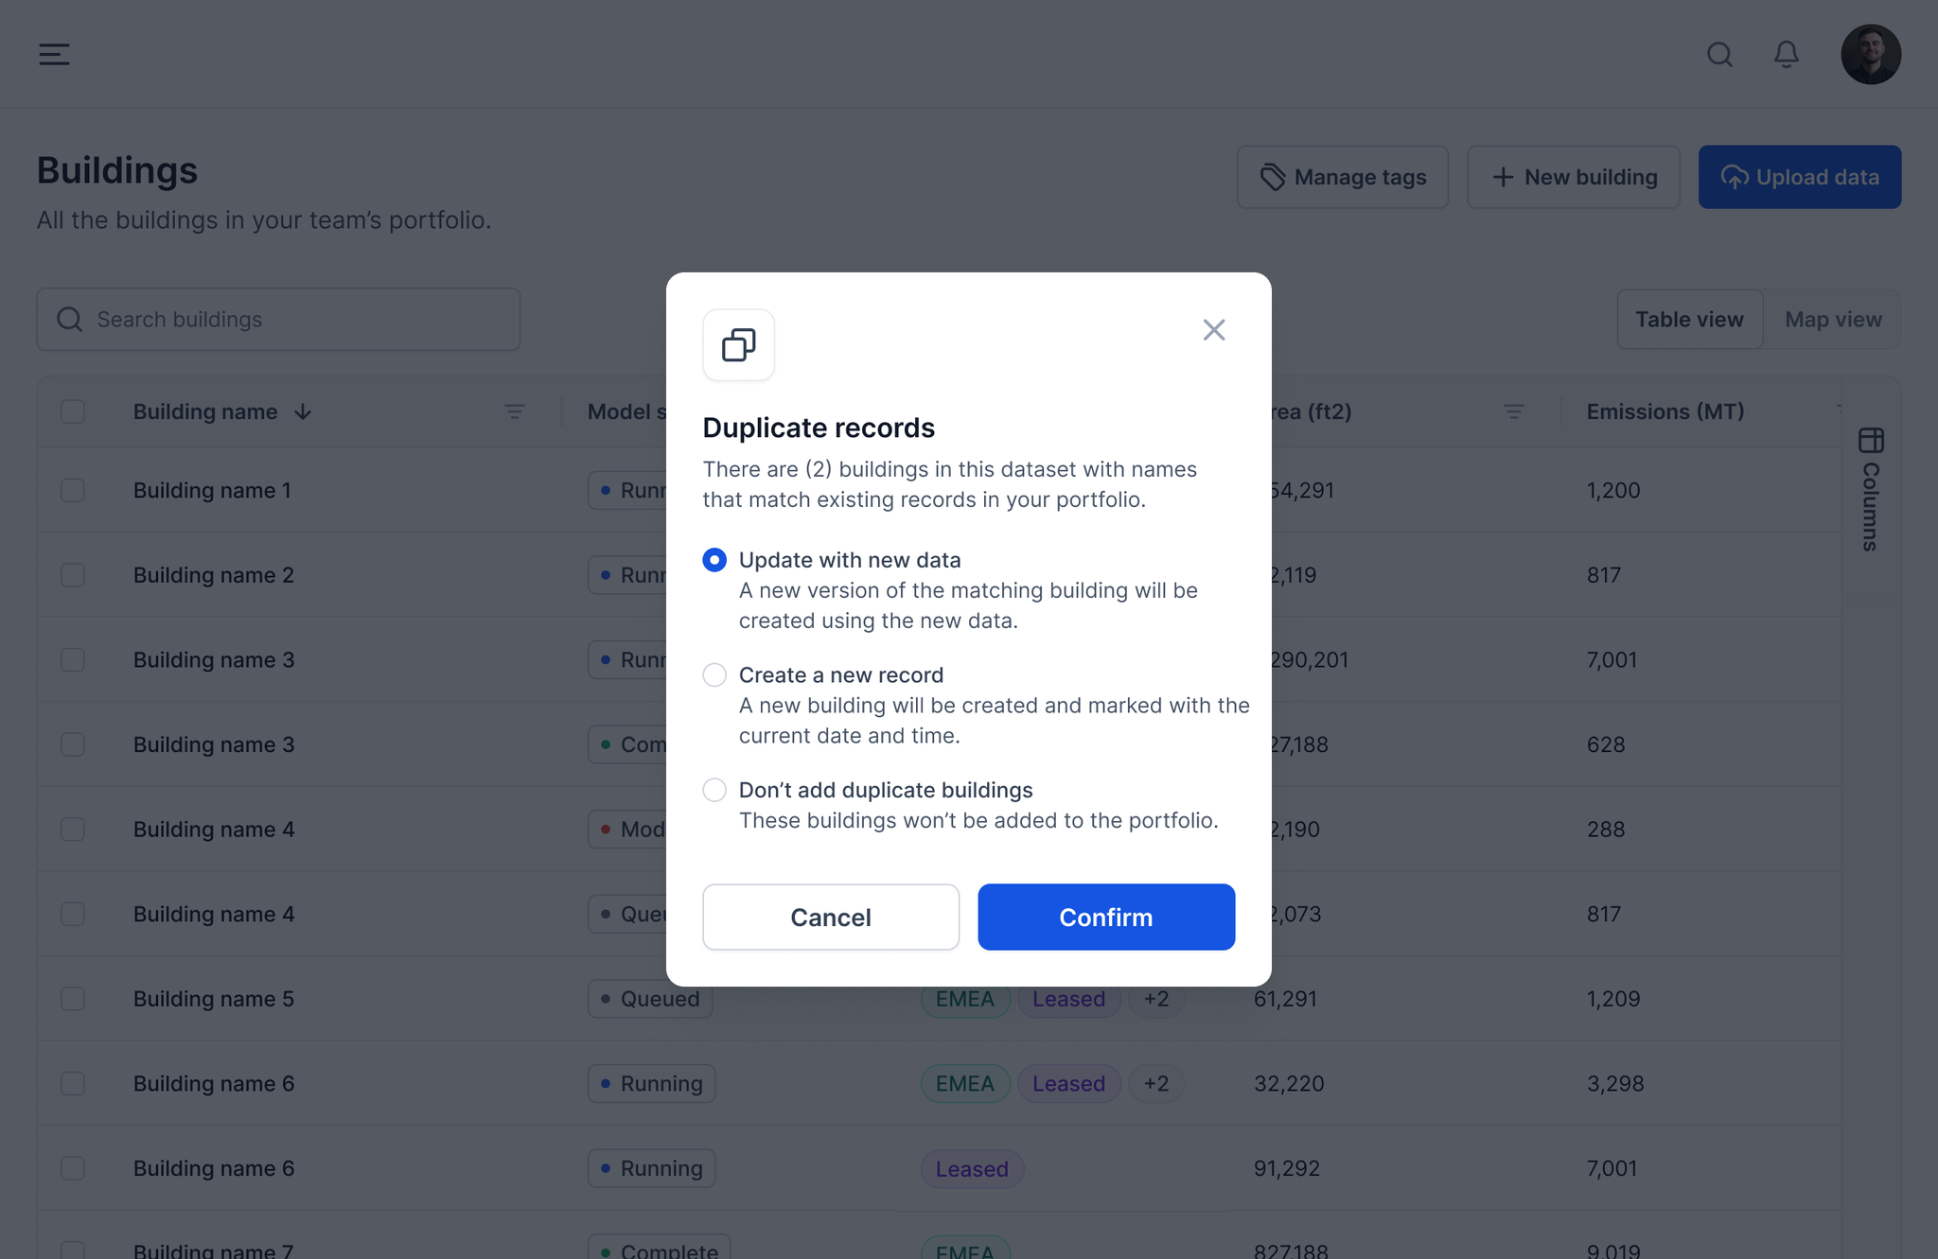Choose Don't add duplicate buildings

[x=714, y=790]
